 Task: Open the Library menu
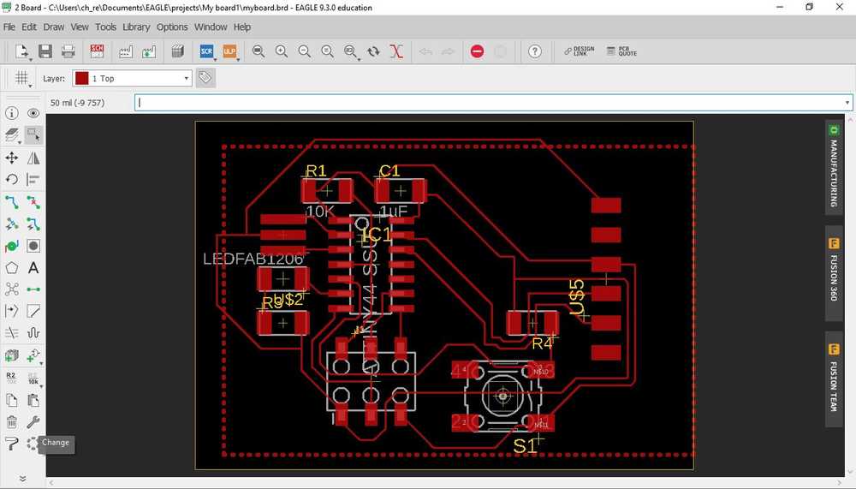pyautogui.click(x=136, y=27)
